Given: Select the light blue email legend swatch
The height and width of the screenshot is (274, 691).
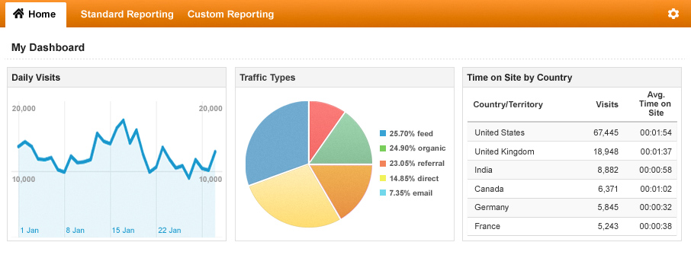Looking at the screenshot, I should pos(383,193).
